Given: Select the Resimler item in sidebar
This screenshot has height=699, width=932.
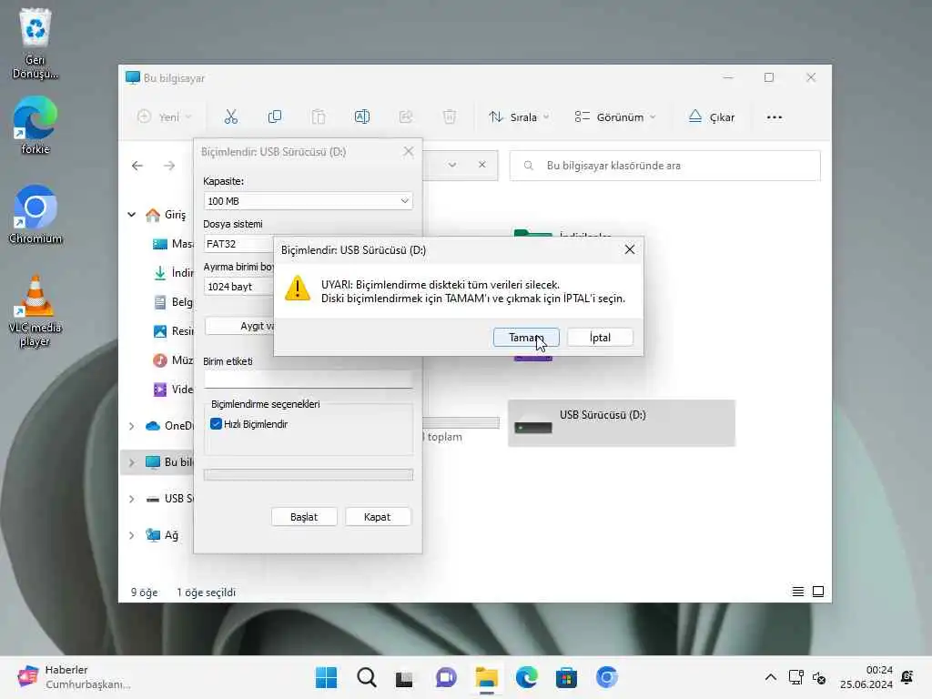Looking at the screenshot, I should click(172, 331).
